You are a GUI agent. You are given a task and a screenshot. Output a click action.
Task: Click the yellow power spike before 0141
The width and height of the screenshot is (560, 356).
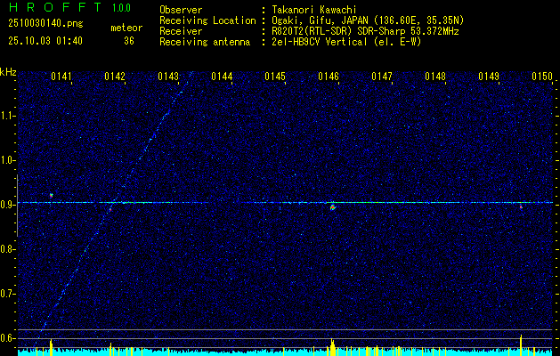[x=51, y=347]
